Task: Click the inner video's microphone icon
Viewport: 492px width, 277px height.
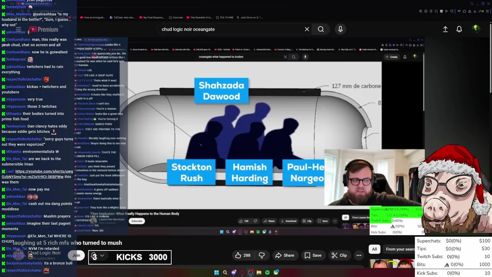Action: pos(305,57)
